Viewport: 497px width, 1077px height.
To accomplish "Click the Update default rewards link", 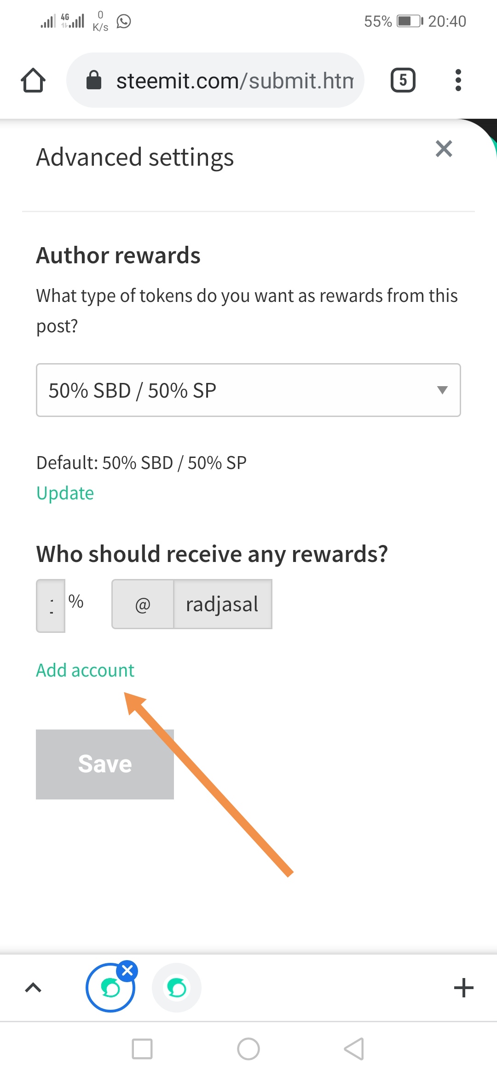I will click(x=65, y=493).
